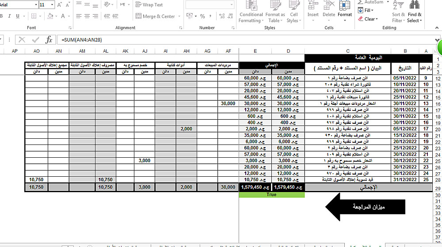The width and height of the screenshot is (442, 247).
Task: Click the black trial-balance arrow shape
Action: pos(366,207)
